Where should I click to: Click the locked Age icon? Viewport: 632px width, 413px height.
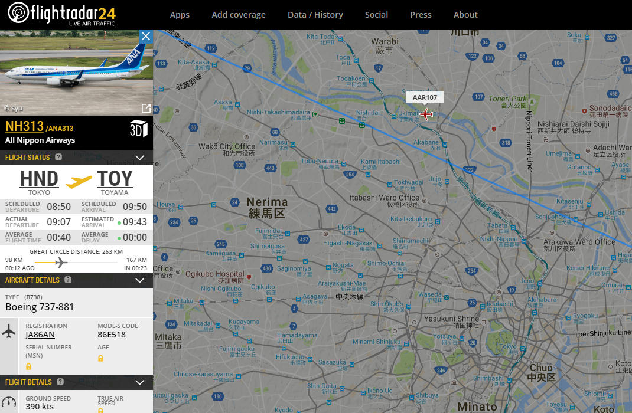coord(101,358)
